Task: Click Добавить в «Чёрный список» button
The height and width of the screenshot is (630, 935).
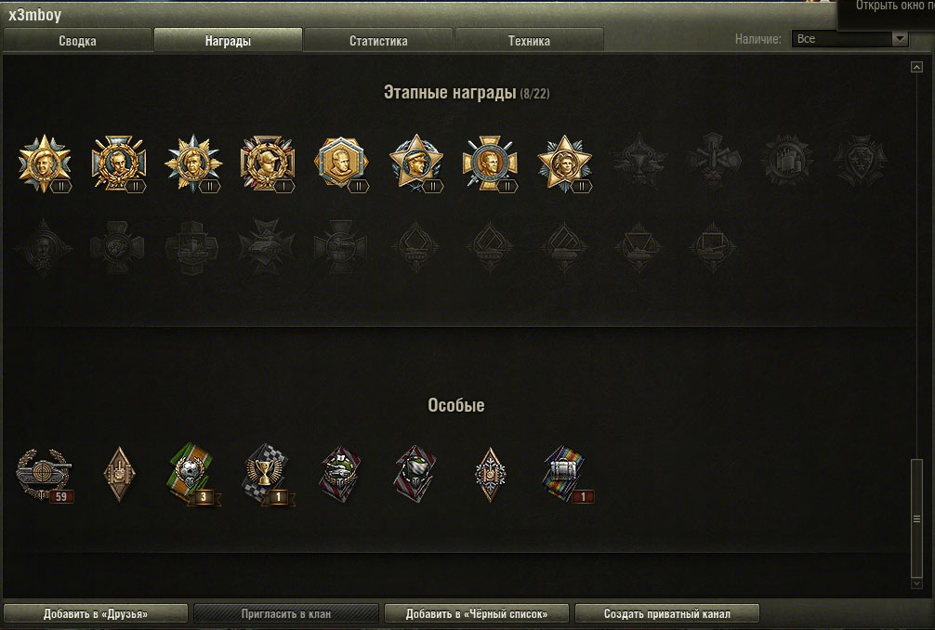Action: pos(477,613)
